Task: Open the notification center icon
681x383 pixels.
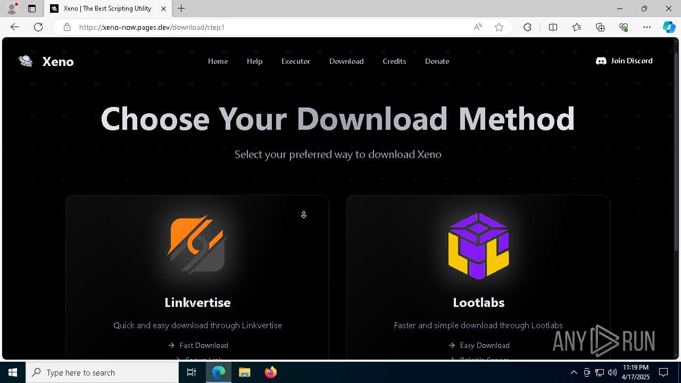Action: [663, 372]
